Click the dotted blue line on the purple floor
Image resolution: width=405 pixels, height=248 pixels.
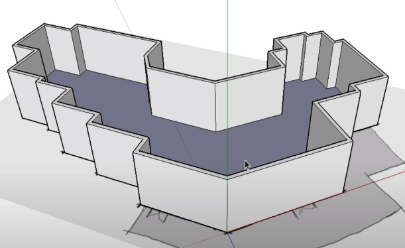[x=185, y=143]
